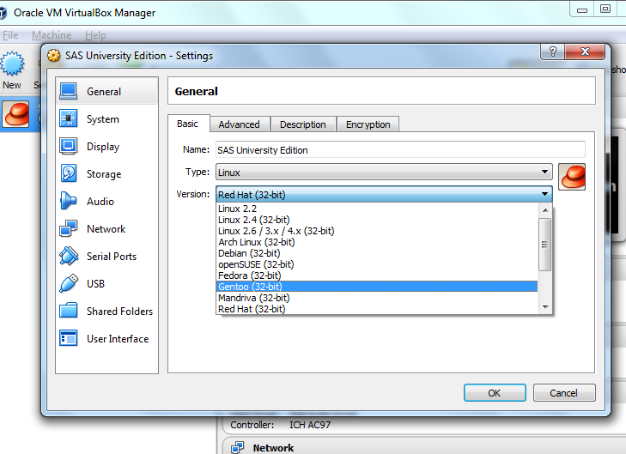
Task: Choose openSUSE (32-bit) from list
Action: (376, 264)
